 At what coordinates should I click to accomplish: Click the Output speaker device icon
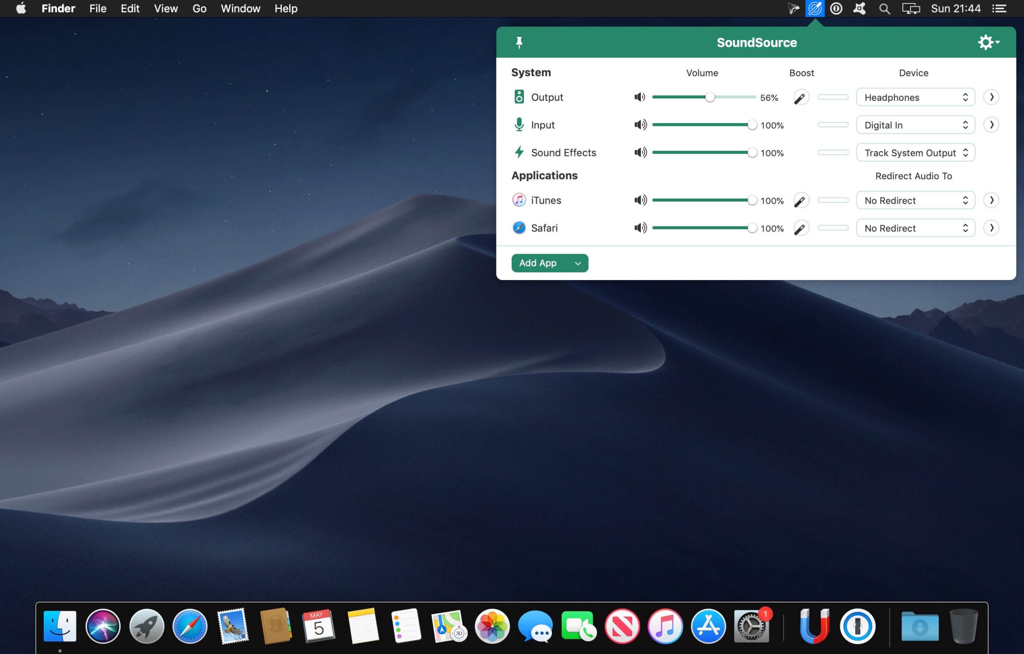pos(519,97)
